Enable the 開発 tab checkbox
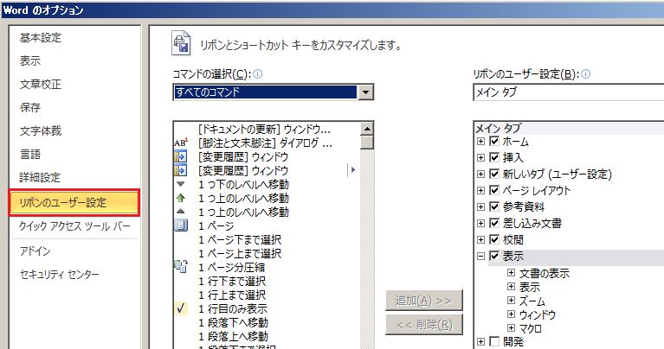 494,341
